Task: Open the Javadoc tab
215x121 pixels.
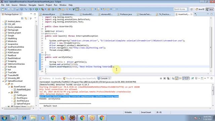Action: coord(57,78)
